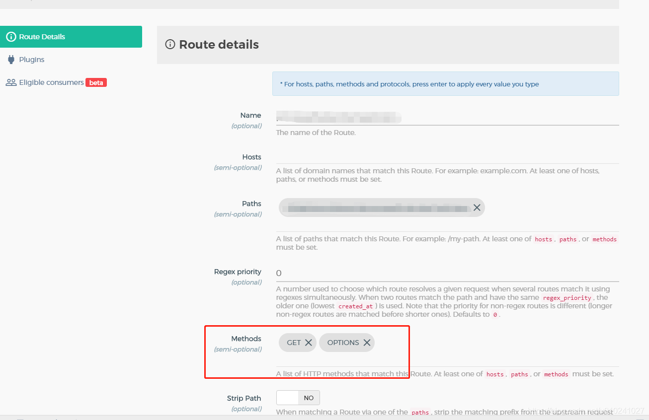649x420 pixels.
Task: Open the Route Details sidebar tab
Action: [x=71, y=37]
